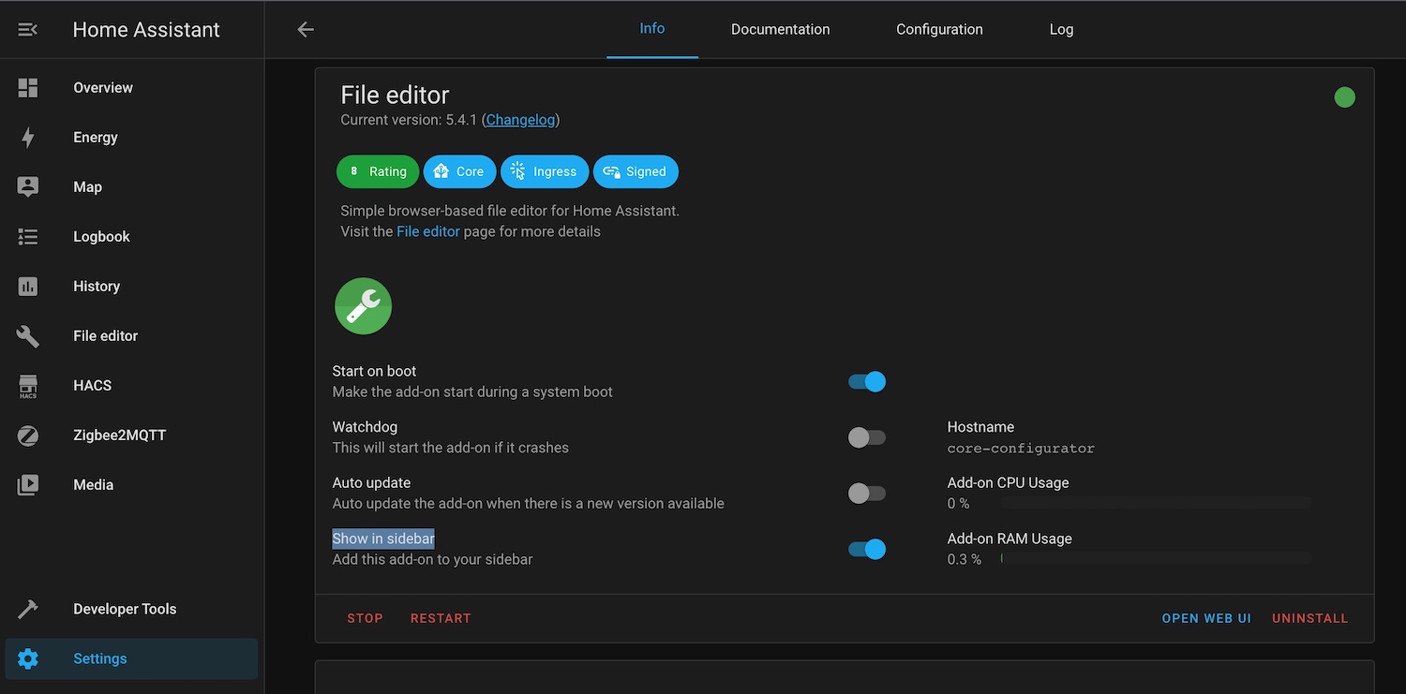Open the History panel
Viewport: 1406px width, 694px height.
coord(96,286)
